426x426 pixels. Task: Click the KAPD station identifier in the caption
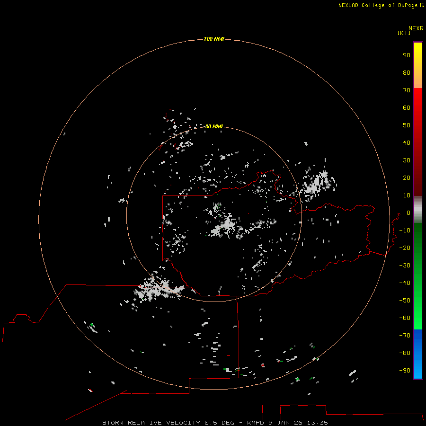click(256, 423)
